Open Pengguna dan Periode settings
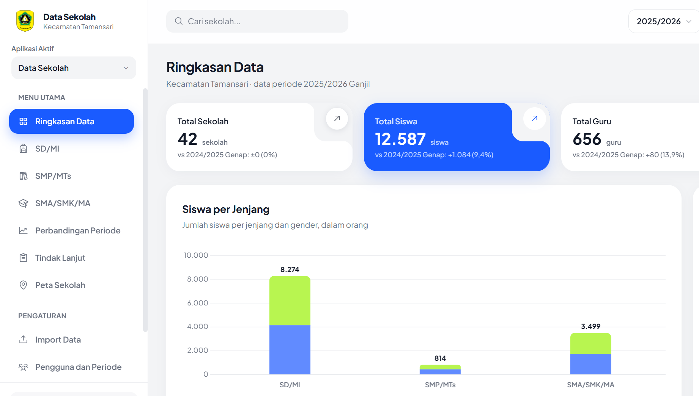Screen dimensions: 699x396 [x=71, y=367]
